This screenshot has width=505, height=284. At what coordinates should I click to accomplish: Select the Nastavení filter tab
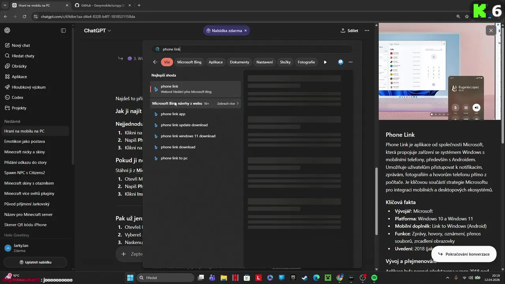coord(264,62)
